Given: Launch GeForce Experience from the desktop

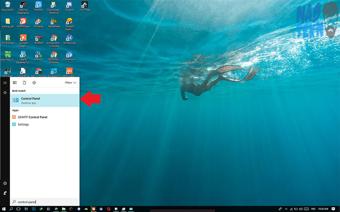Looking at the screenshot, I should [x=23, y=7].
